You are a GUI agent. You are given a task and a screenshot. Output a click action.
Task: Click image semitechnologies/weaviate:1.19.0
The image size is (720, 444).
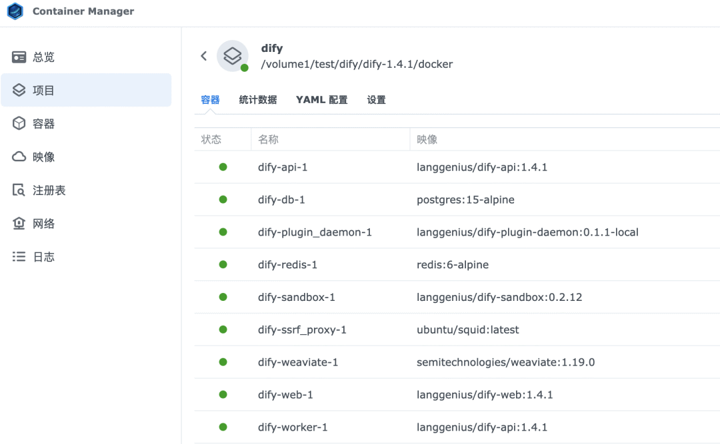tap(505, 362)
